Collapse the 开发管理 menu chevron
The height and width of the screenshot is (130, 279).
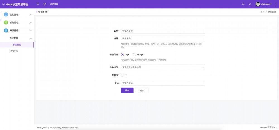click(31, 31)
